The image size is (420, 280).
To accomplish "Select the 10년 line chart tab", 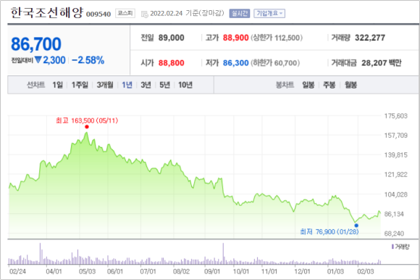I will pos(185,85).
